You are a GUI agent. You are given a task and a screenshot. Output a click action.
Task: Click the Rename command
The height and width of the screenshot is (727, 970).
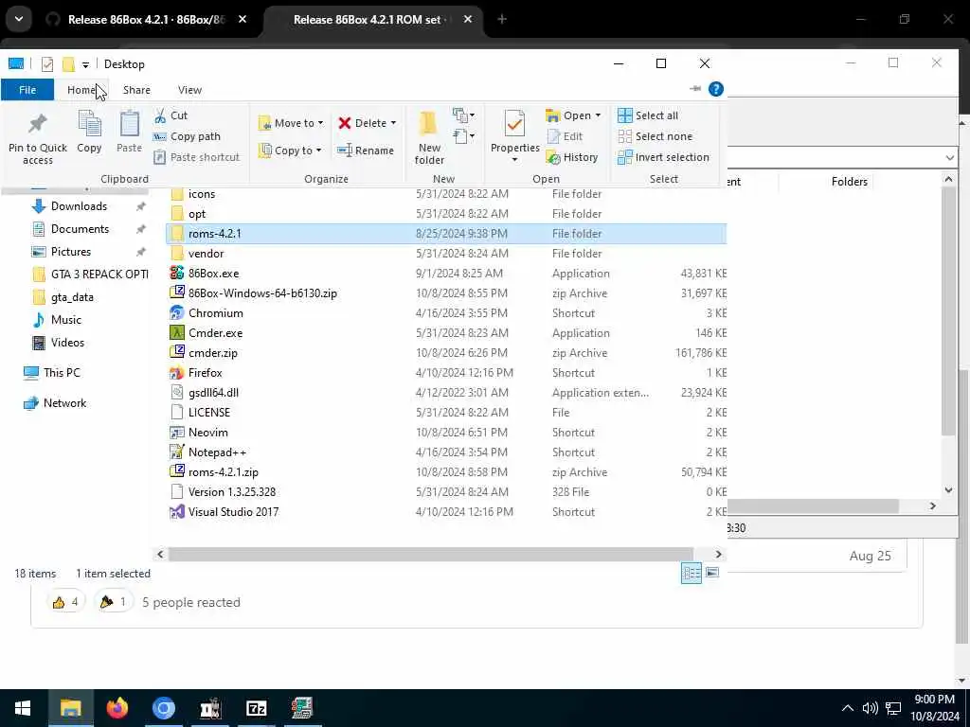point(366,151)
